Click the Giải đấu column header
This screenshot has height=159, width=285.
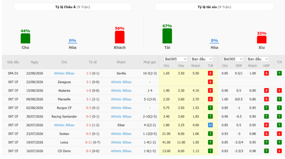point(13,62)
